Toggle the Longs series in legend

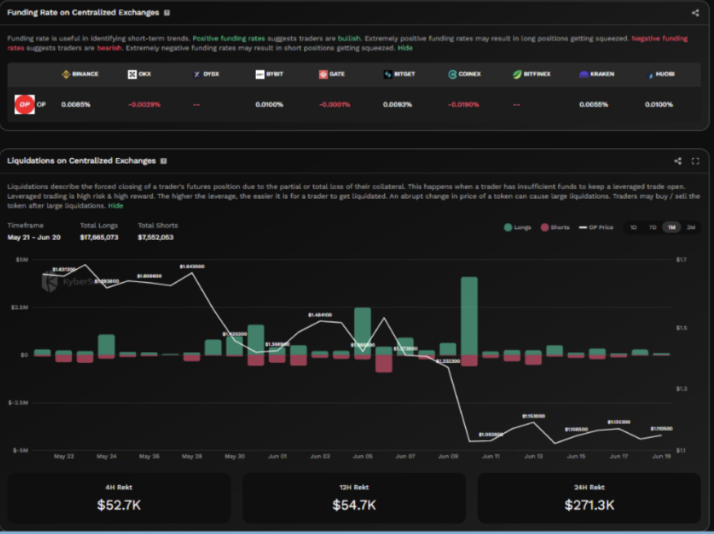[518, 228]
